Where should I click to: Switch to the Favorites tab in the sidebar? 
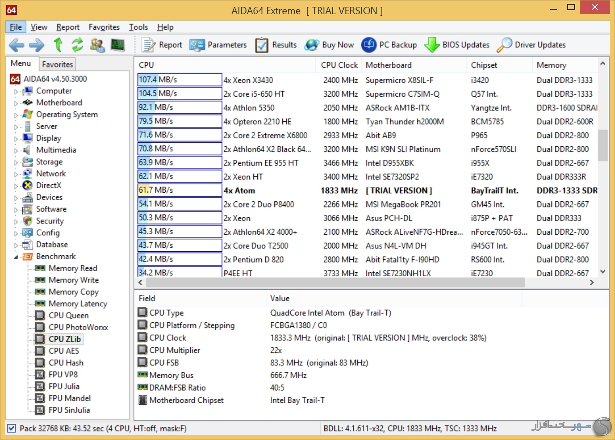tap(57, 64)
